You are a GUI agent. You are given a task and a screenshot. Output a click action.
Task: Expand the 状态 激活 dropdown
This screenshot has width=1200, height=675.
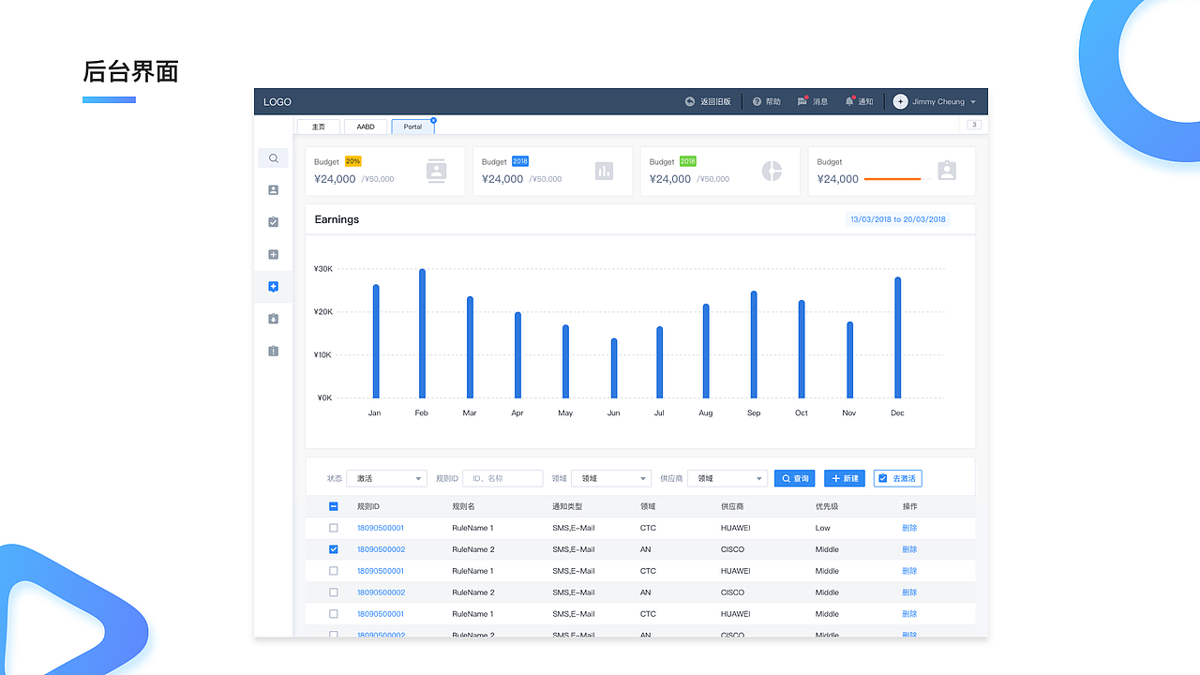click(x=386, y=478)
